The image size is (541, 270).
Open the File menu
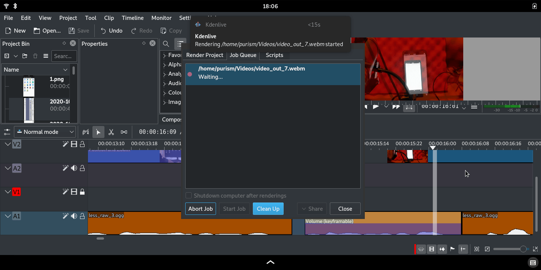pos(8,18)
